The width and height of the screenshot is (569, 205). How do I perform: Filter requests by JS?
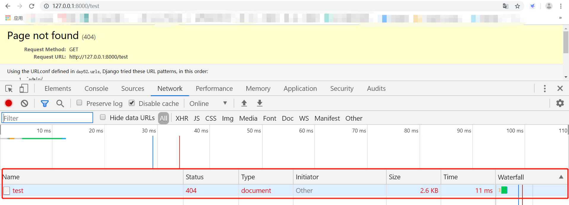[x=197, y=118]
